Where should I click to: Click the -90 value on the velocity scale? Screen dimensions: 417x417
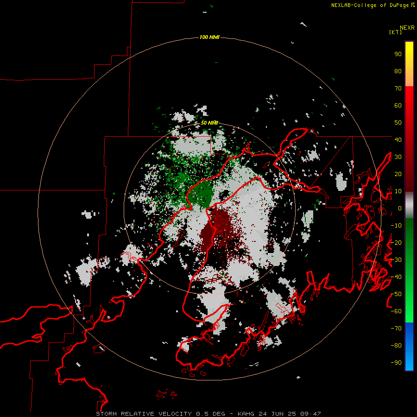click(x=396, y=363)
